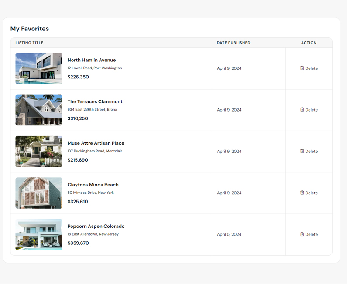Open The Terraces Claremont house thumbnail
Viewport: 347px width, 284px height.
point(39,110)
